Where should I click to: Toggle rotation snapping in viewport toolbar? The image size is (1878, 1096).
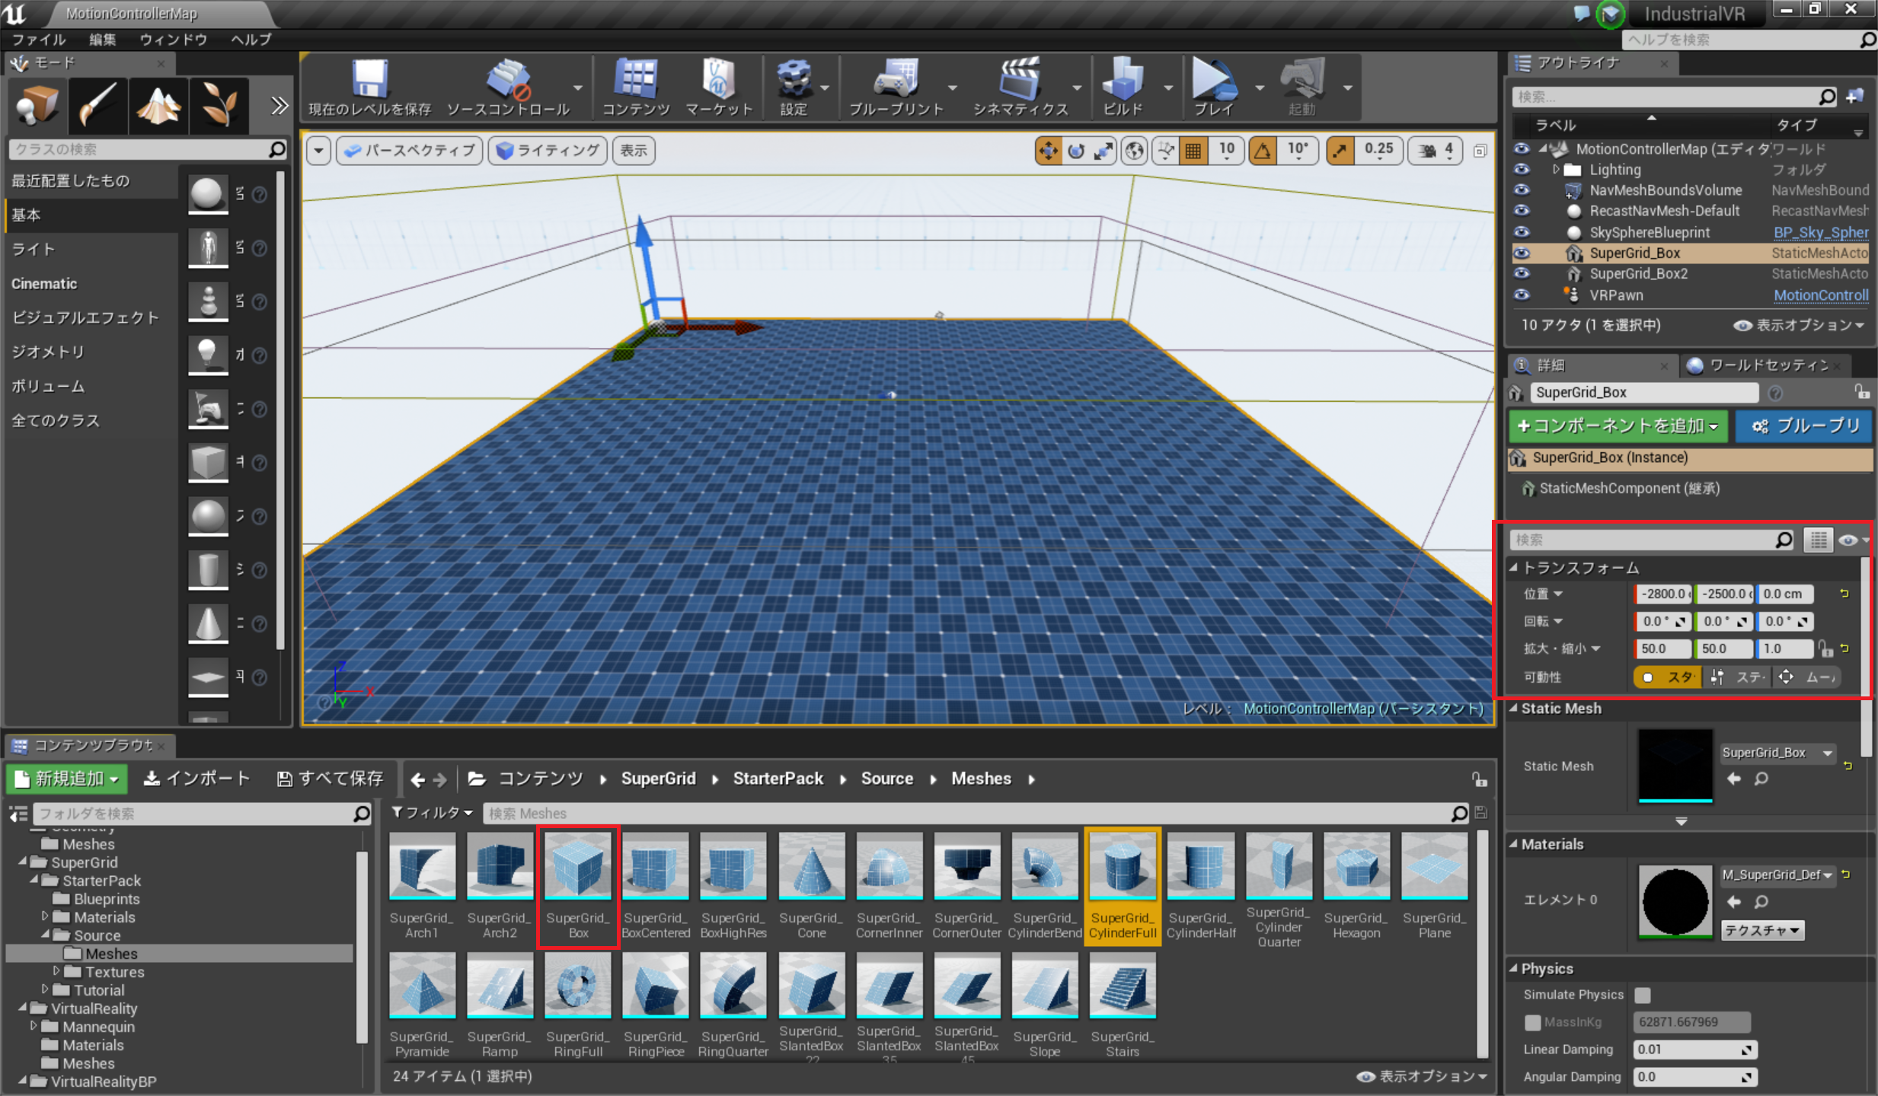1263,151
